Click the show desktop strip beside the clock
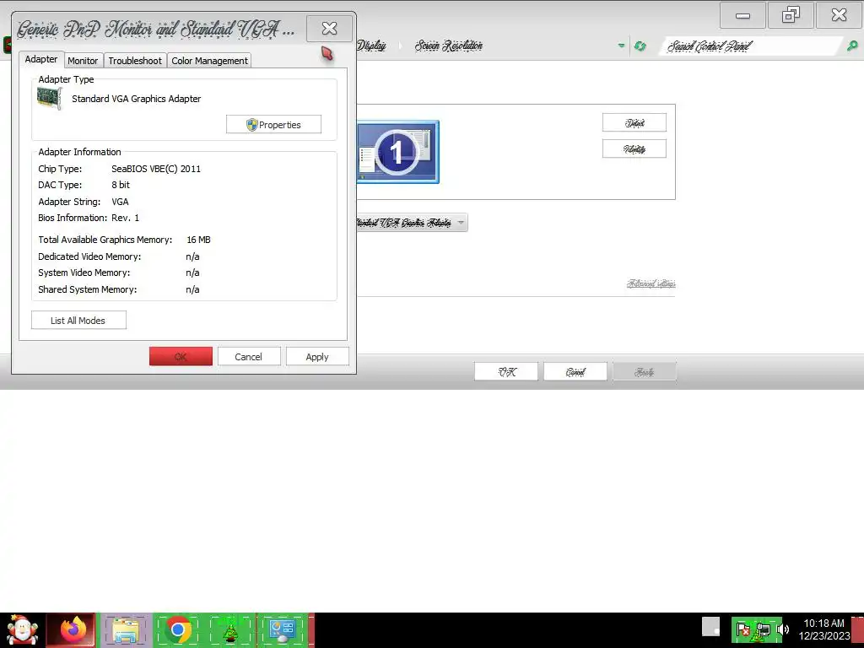Image resolution: width=864 pixels, height=648 pixels. 857,629
